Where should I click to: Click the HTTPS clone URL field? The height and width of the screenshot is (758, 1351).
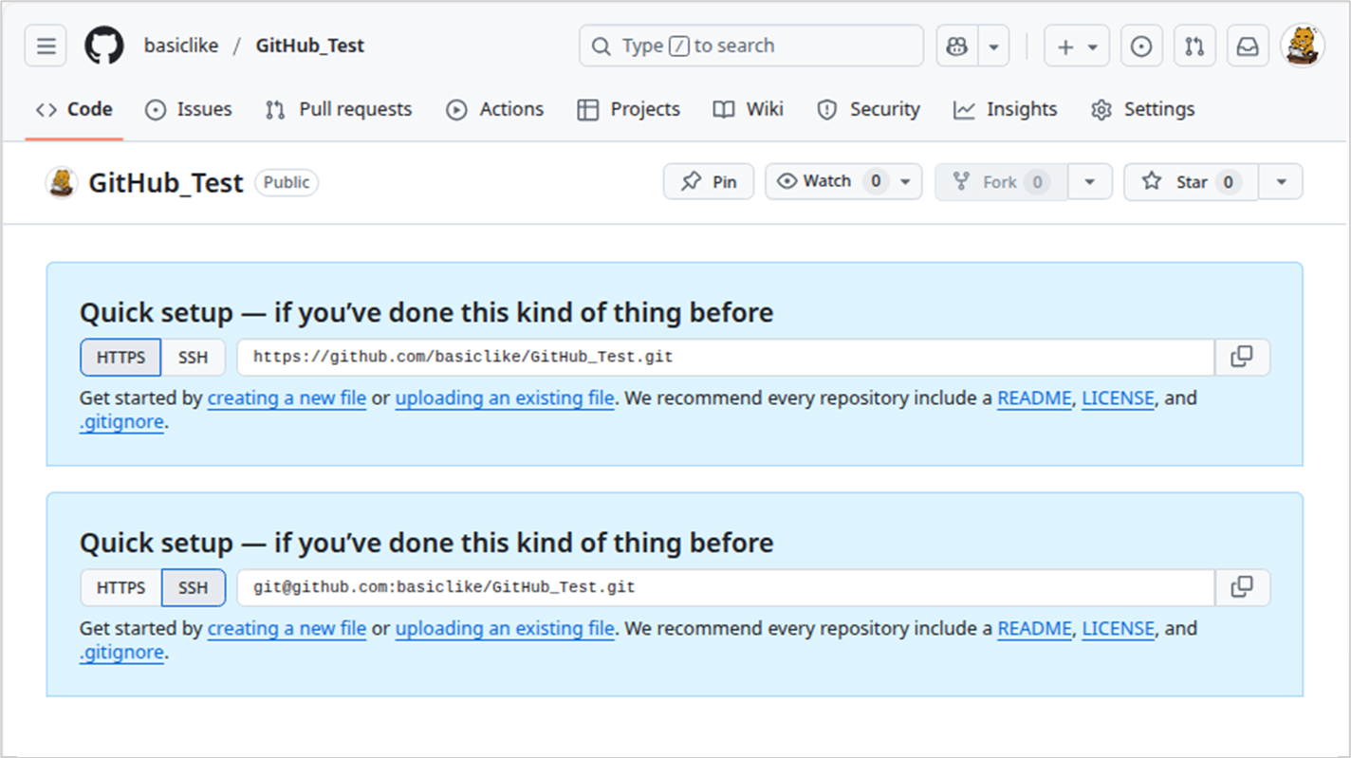pyautogui.click(x=726, y=358)
